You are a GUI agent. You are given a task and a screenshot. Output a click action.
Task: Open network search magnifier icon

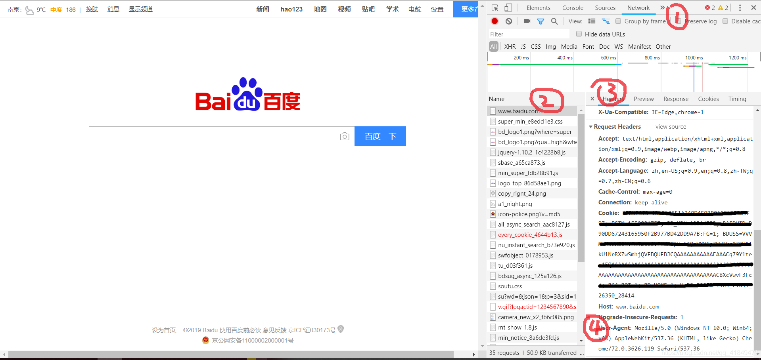point(554,21)
